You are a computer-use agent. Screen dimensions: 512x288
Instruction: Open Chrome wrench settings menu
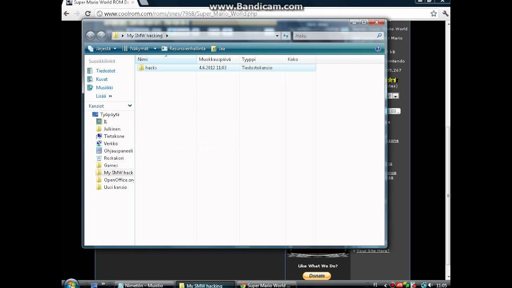point(445,14)
